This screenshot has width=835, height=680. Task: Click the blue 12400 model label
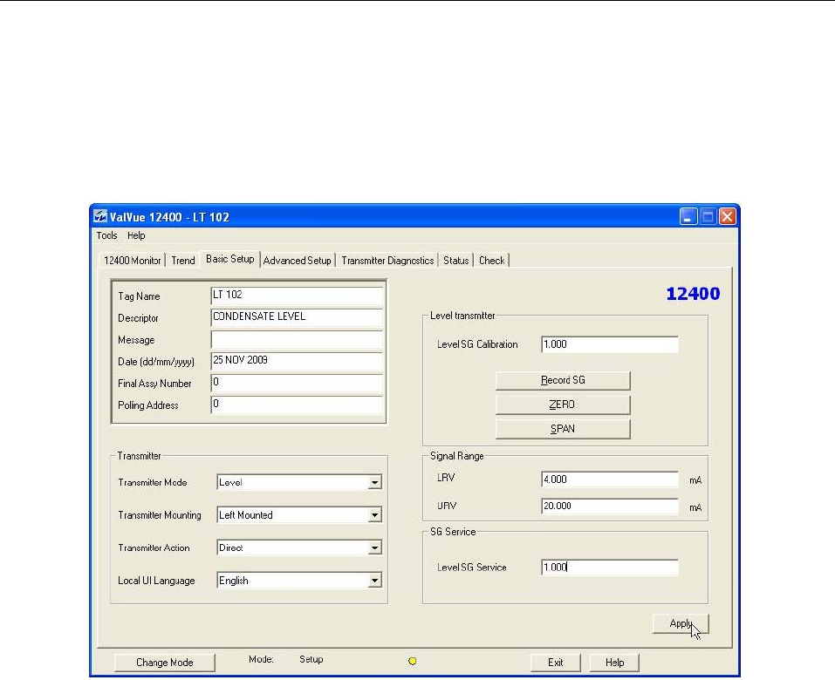693,294
